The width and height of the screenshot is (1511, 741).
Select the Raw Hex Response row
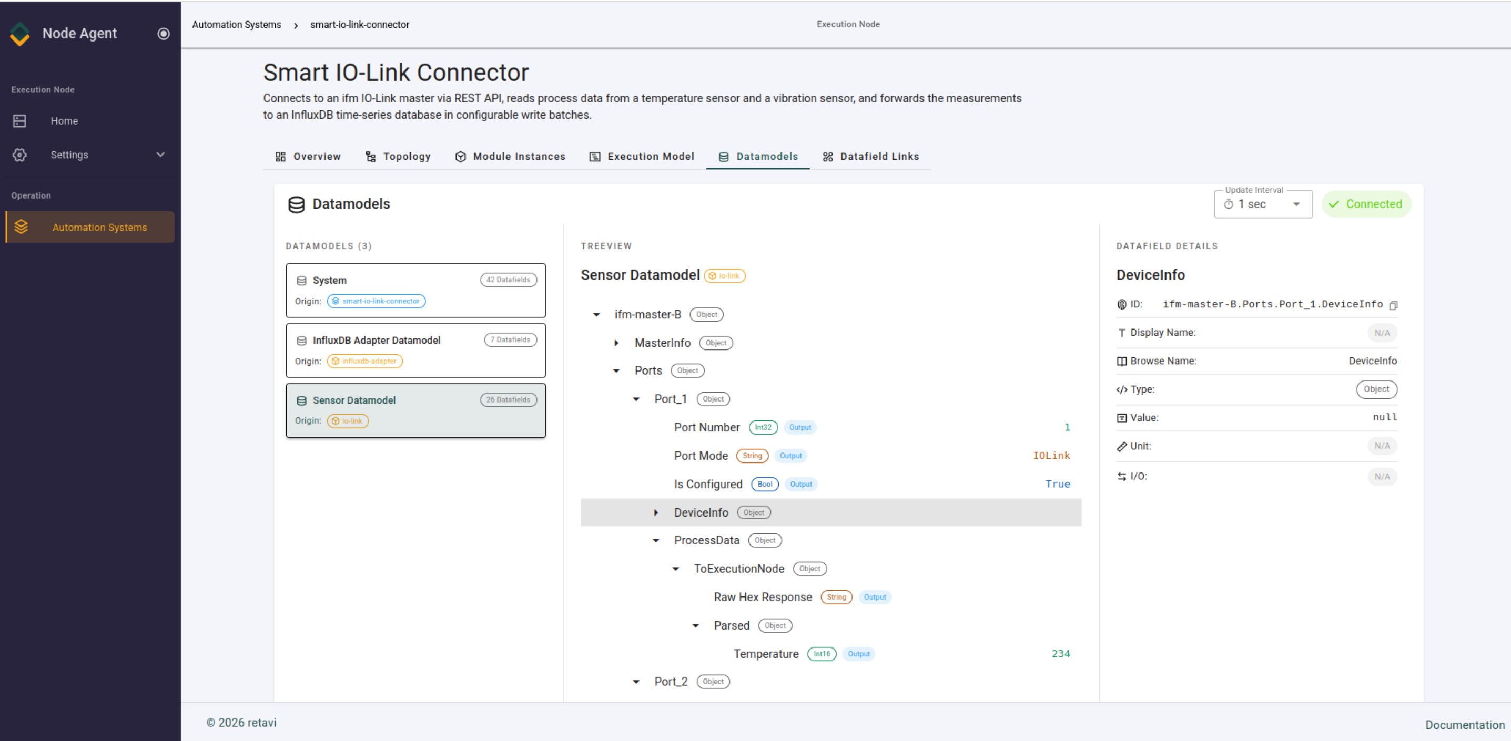[830, 598]
